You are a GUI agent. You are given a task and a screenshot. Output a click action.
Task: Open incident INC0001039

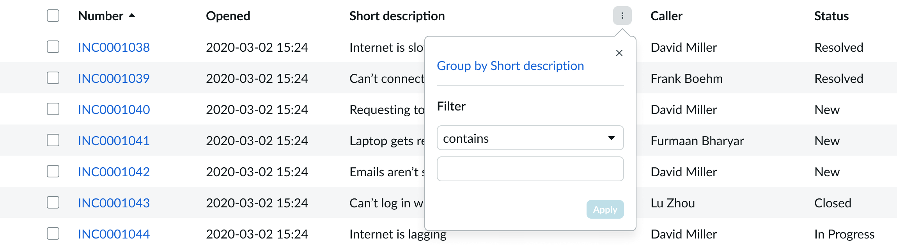[114, 78]
